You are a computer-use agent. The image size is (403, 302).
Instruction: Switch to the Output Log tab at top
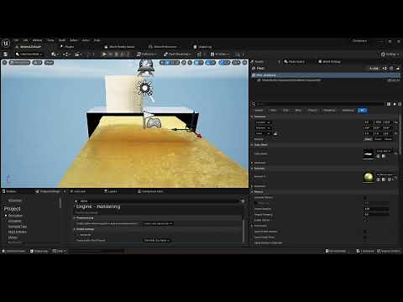pos(203,47)
